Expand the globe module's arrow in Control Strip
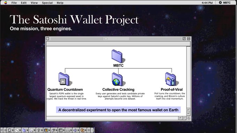 [x=35, y=130]
